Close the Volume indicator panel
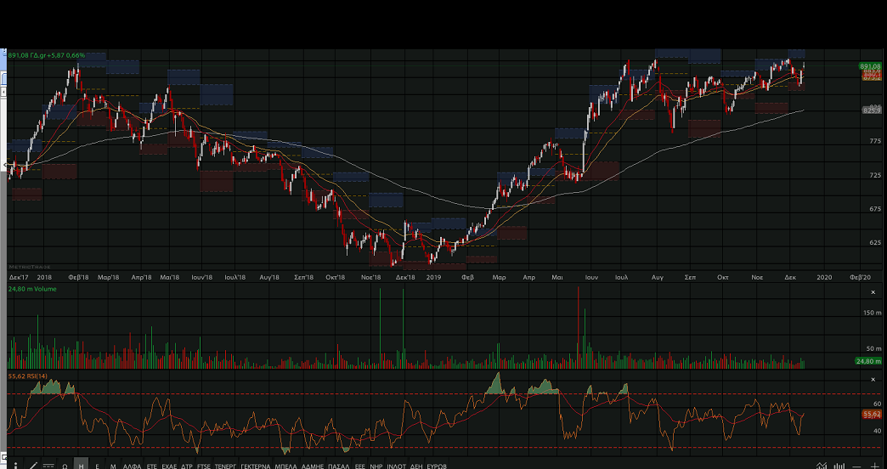This screenshot has height=469, width=887. click(873, 292)
